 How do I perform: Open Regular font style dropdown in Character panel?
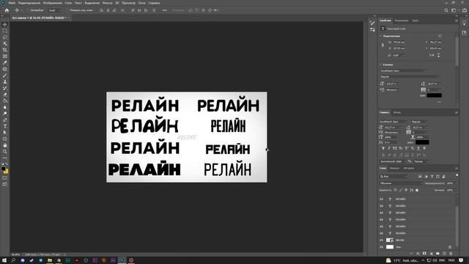[x=420, y=122]
